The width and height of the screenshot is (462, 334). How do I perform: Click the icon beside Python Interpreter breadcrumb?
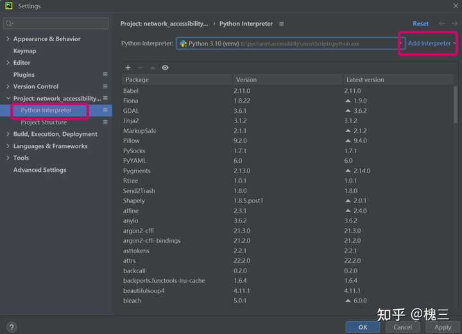pyautogui.click(x=282, y=24)
